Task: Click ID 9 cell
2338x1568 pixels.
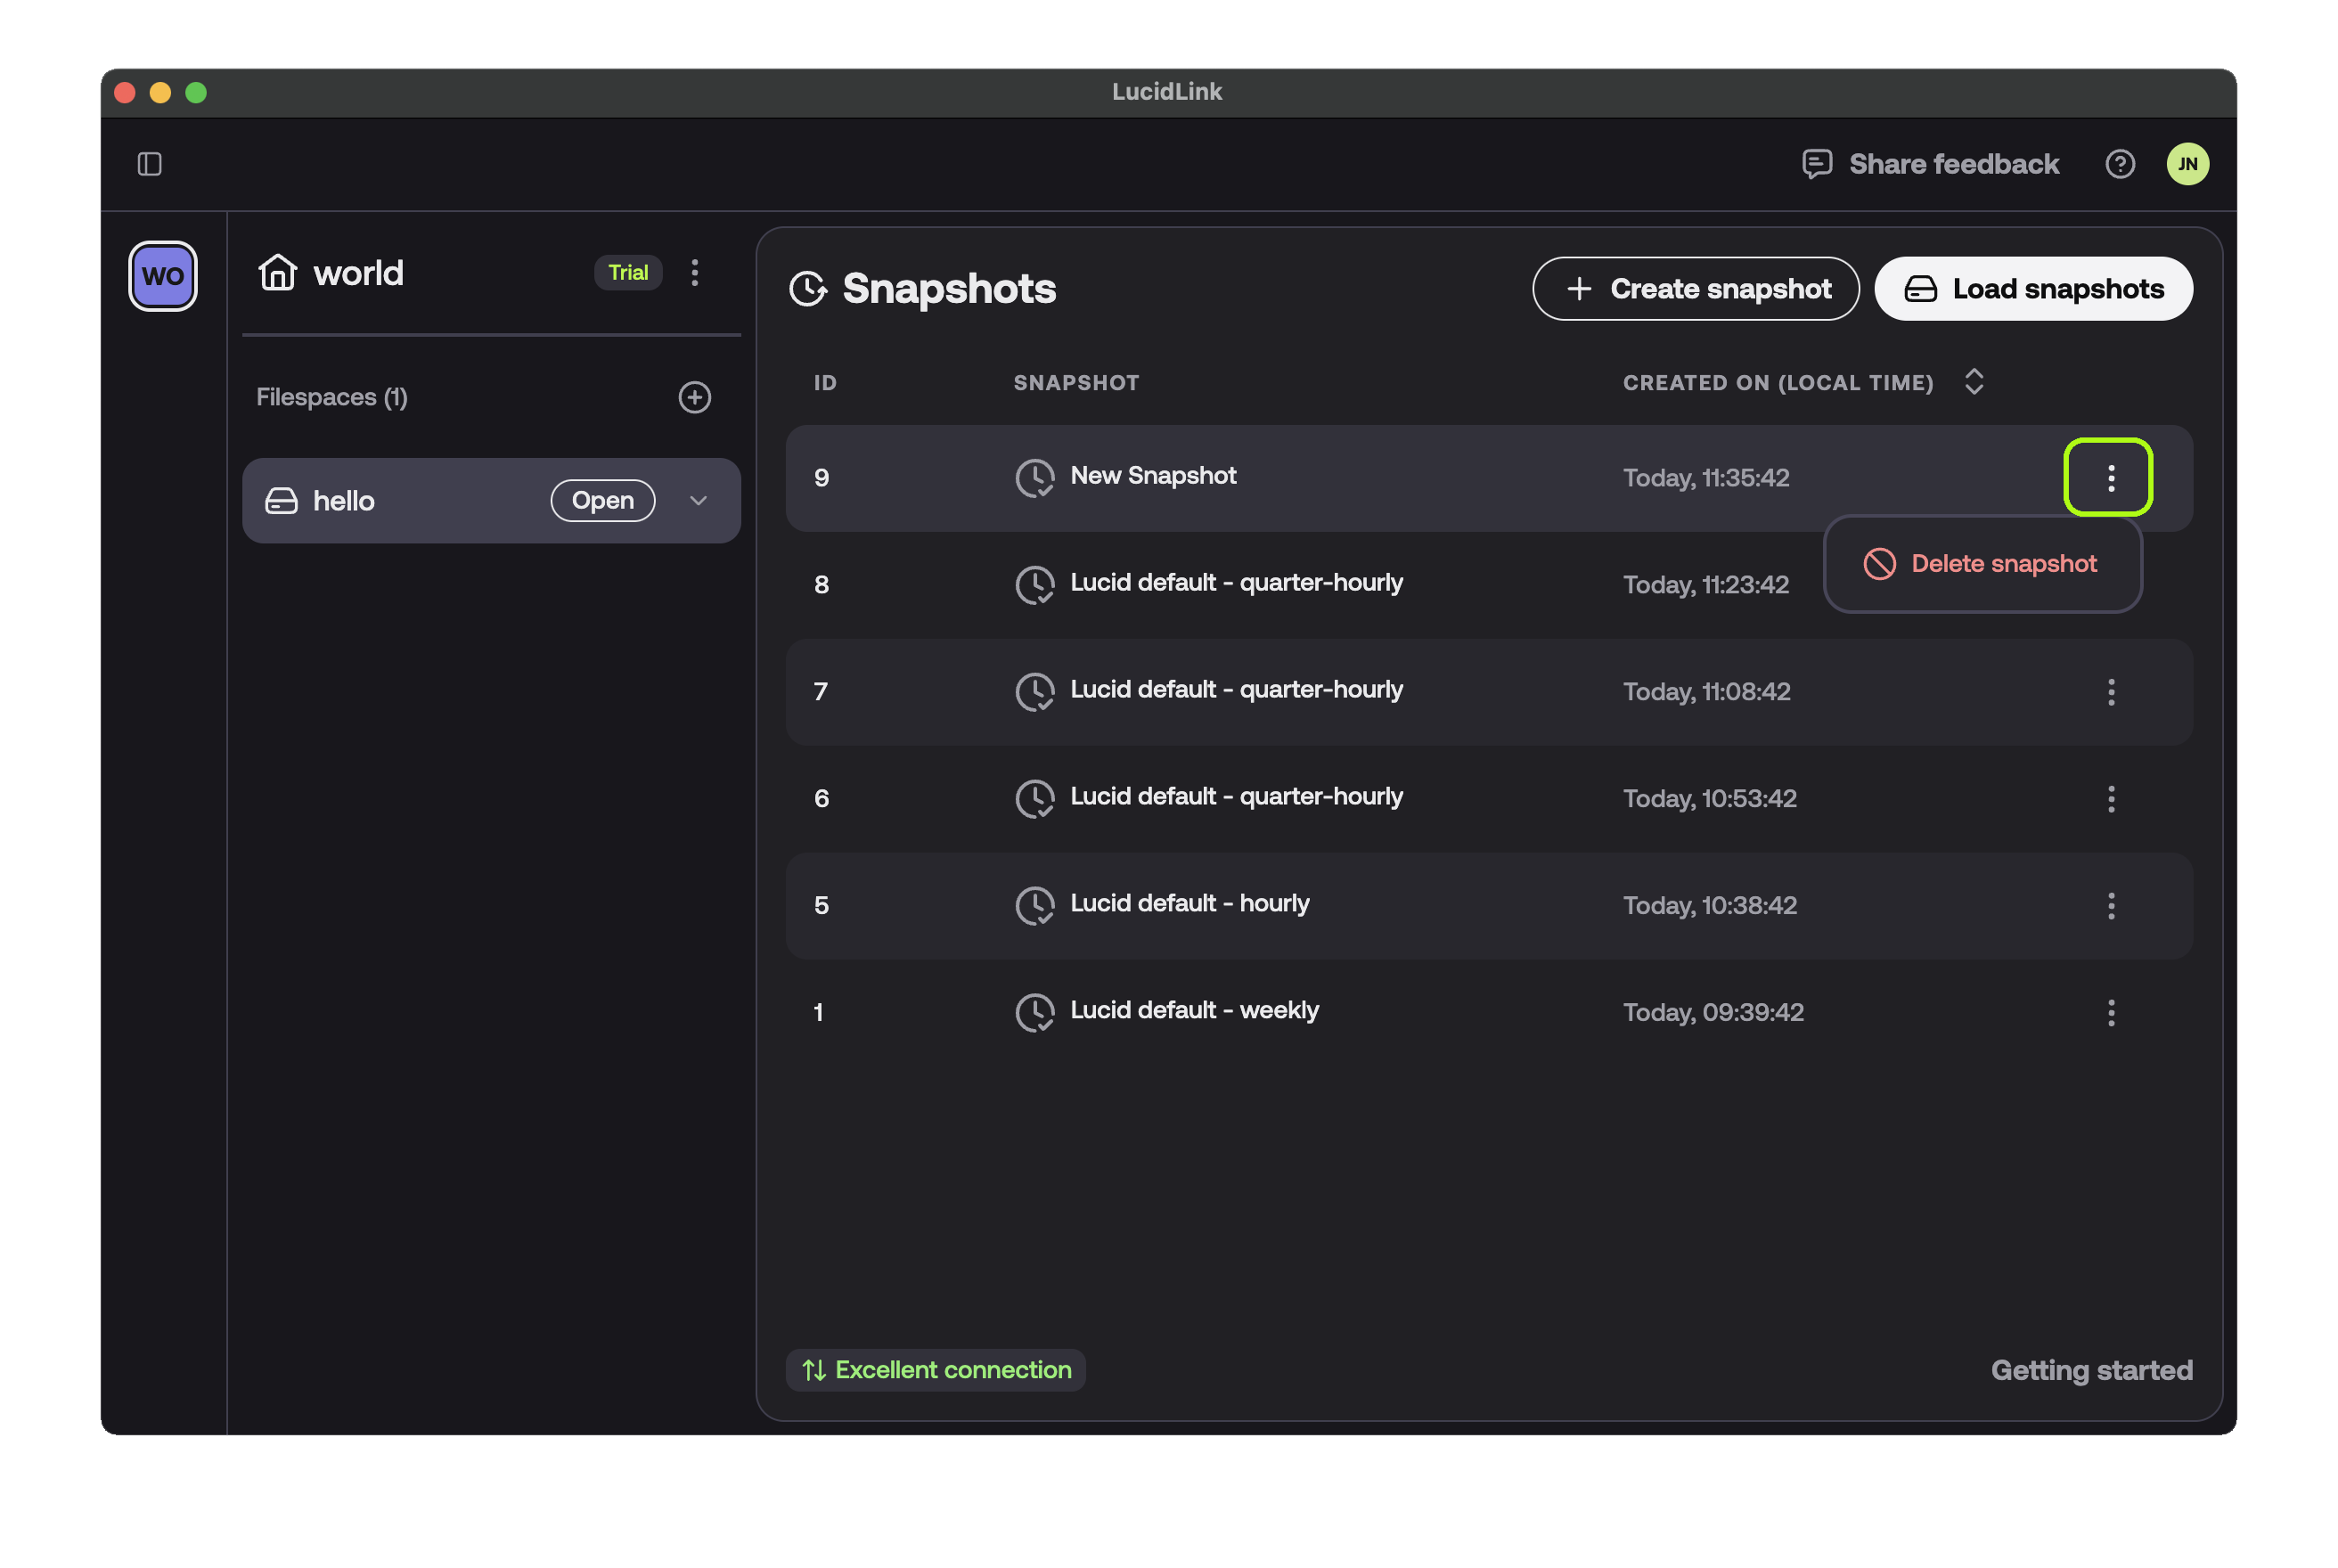Action: point(821,478)
